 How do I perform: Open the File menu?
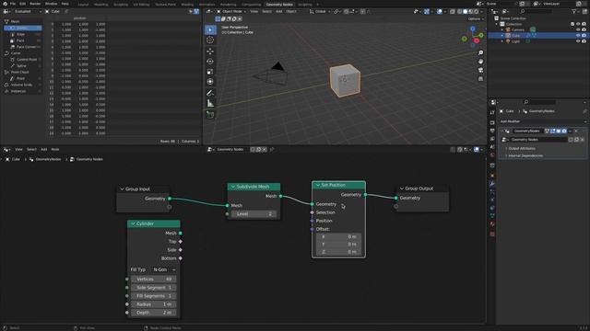coord(13,4)
